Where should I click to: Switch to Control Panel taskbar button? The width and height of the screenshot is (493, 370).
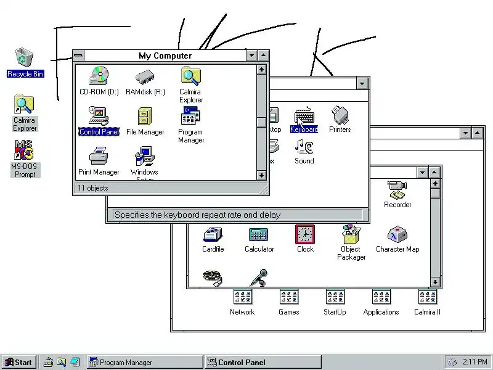(x=263, y=363)
